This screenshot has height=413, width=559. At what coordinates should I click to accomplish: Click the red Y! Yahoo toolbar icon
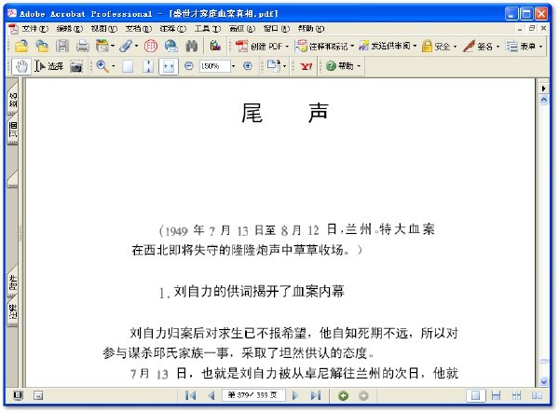(307, 66)
